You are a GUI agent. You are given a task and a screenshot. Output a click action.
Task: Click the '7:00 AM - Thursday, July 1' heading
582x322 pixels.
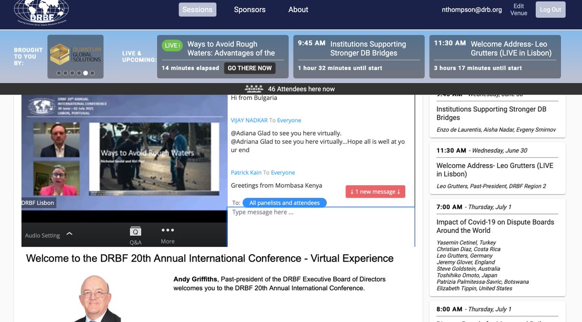474,207
